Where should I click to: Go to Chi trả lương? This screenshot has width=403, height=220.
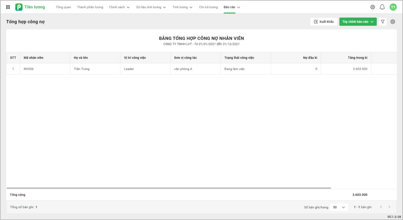[x=208, y=7]
